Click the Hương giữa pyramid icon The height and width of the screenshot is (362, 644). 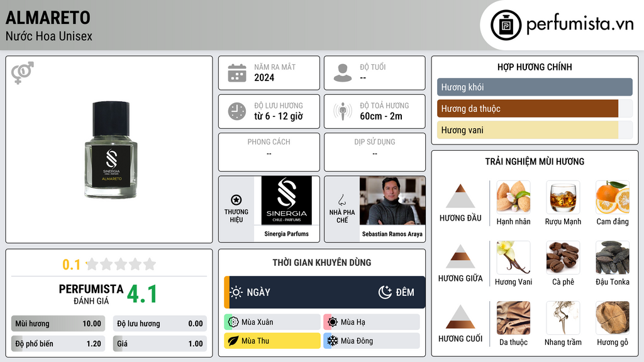coord(460,256)
